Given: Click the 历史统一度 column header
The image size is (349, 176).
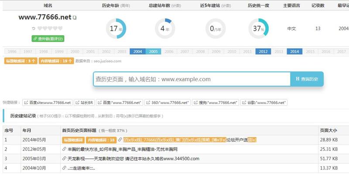Looking at the screenshot, I should (x=258, y=6).
